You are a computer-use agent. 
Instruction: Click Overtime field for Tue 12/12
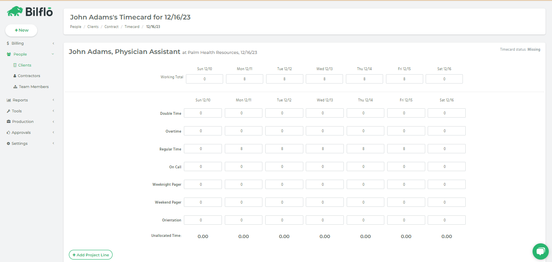pyautogui.click(x=284, y=131)
